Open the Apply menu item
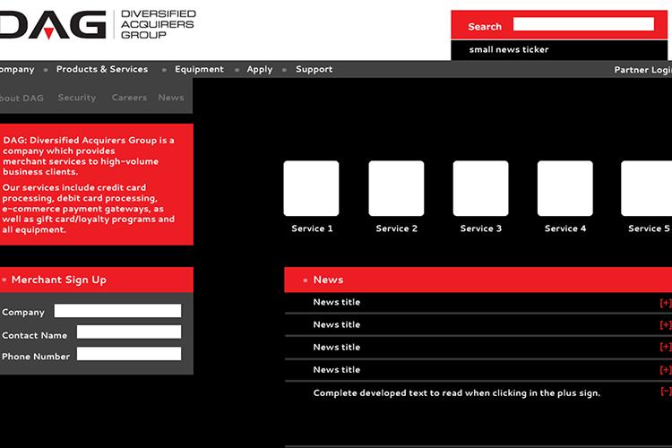The image size is (672, 448). (x=259, y=70)
